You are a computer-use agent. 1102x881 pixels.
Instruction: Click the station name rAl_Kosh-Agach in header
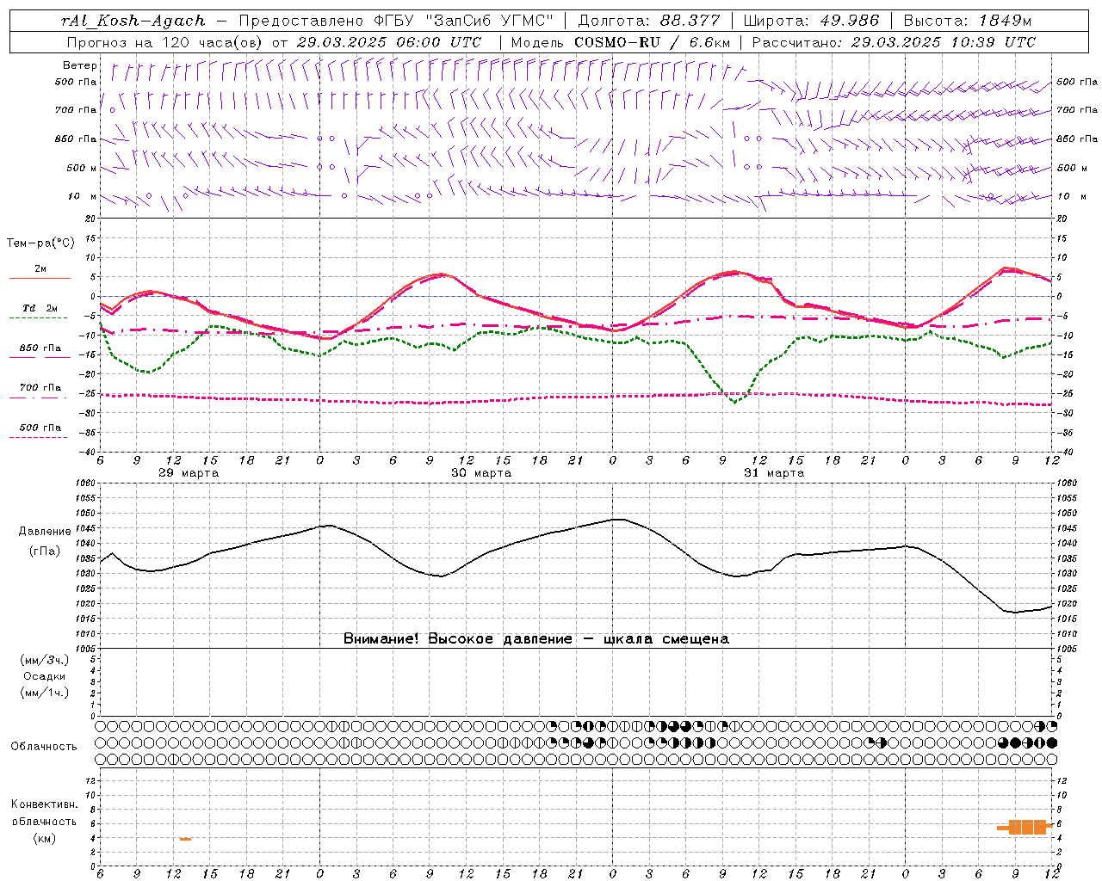click(x=133, y=21)
